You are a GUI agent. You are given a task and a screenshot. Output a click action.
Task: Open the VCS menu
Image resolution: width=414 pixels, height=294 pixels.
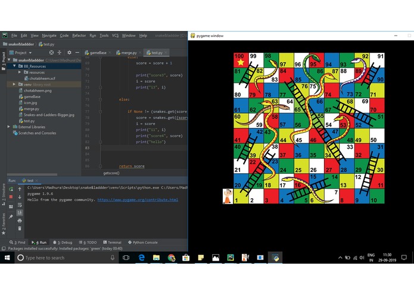(x=115, y=35)
